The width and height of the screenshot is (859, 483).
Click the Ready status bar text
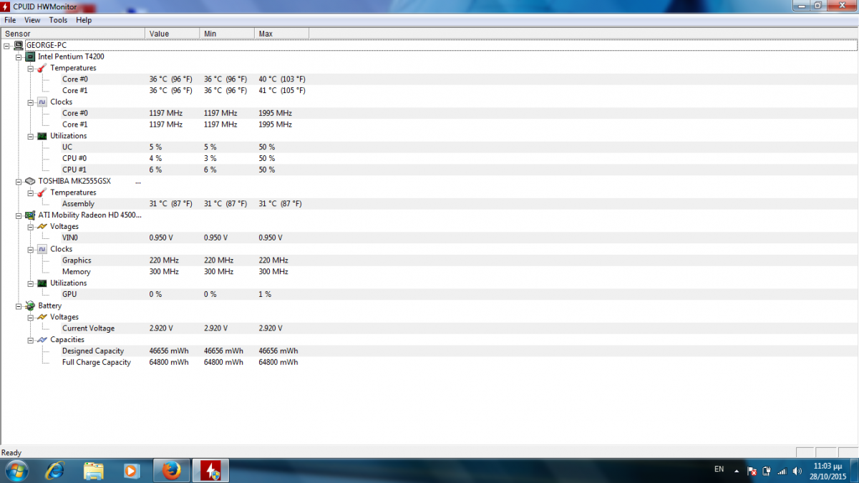point(11,453)
